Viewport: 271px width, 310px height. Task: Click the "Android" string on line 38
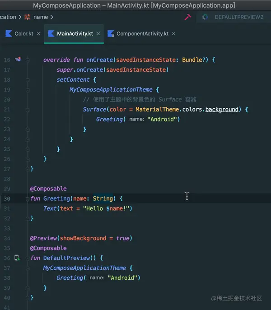[x=122, y=278]
